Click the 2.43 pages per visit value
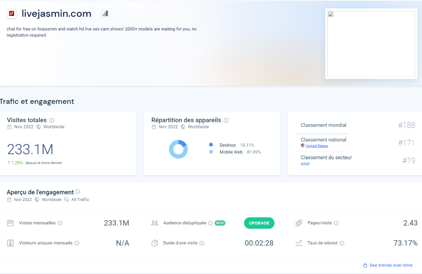 click(410, 223)
